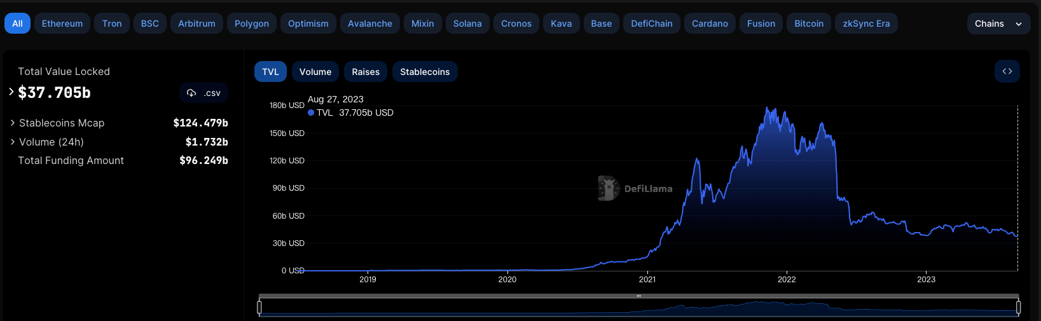Screen dimensions: 1041x321
Task: Click the chart peak near late 2021
Action: [x=767, y=108]
